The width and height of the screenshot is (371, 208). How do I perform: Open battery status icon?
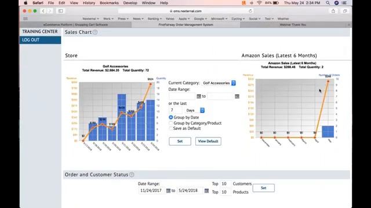[276, 3]
